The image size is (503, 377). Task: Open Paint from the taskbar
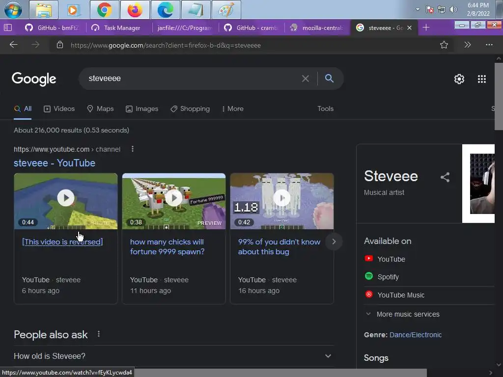[x=226, y=10]
